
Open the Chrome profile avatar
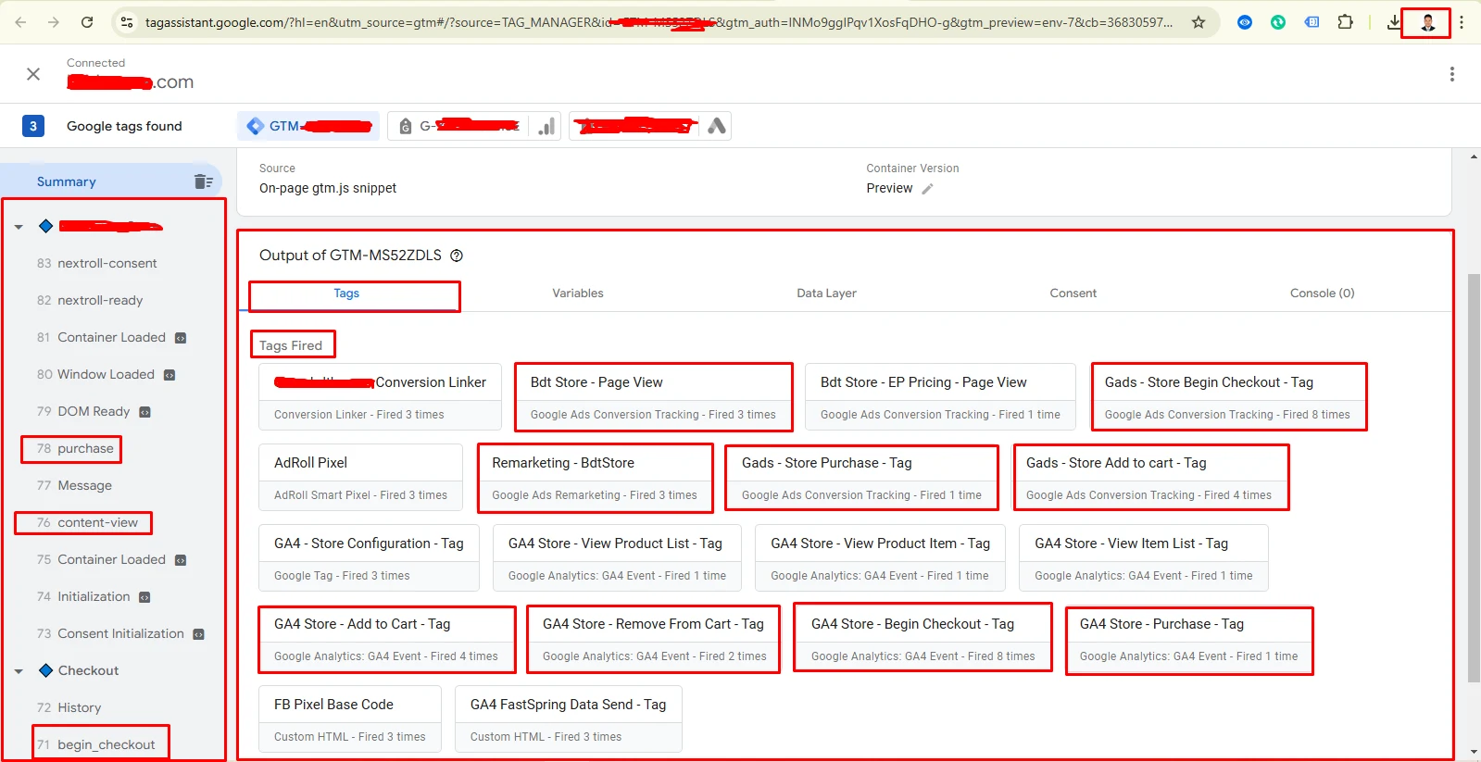(x=1427, y=22)
